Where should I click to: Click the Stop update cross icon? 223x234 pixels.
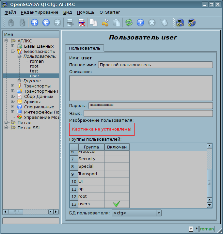[152, 23]
